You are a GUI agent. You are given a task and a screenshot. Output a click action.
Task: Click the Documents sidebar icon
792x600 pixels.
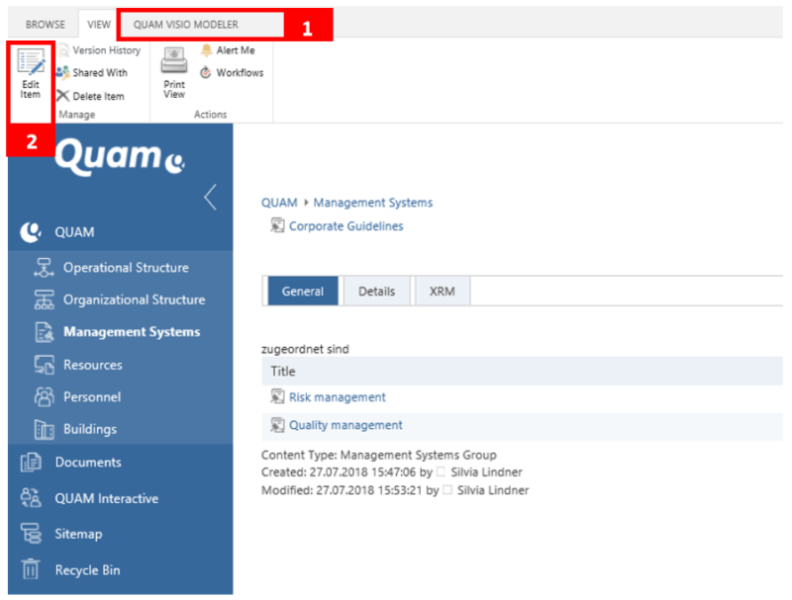(x=31, y=463)
